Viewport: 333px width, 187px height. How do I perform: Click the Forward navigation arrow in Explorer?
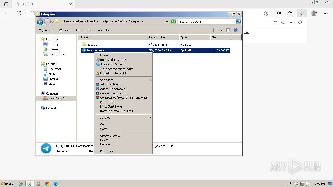click(x=47, y=22)
